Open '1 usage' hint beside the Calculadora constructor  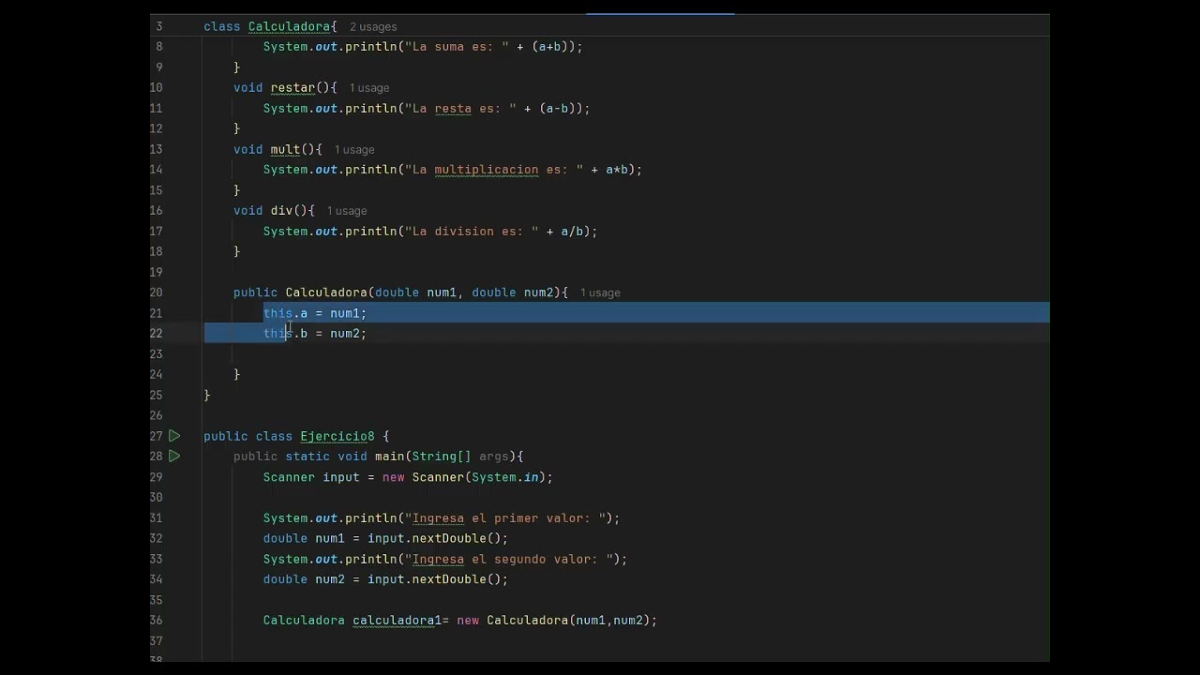[x=600, y=293]
